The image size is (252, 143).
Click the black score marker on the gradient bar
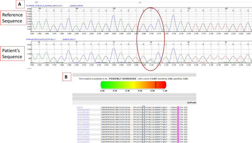coord(156,85)
